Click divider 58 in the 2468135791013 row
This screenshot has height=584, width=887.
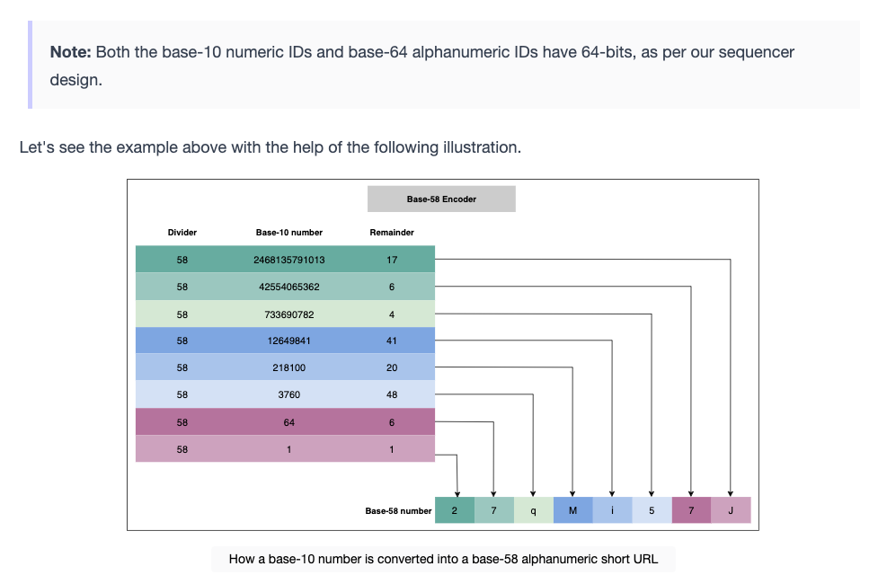point(182,260)
